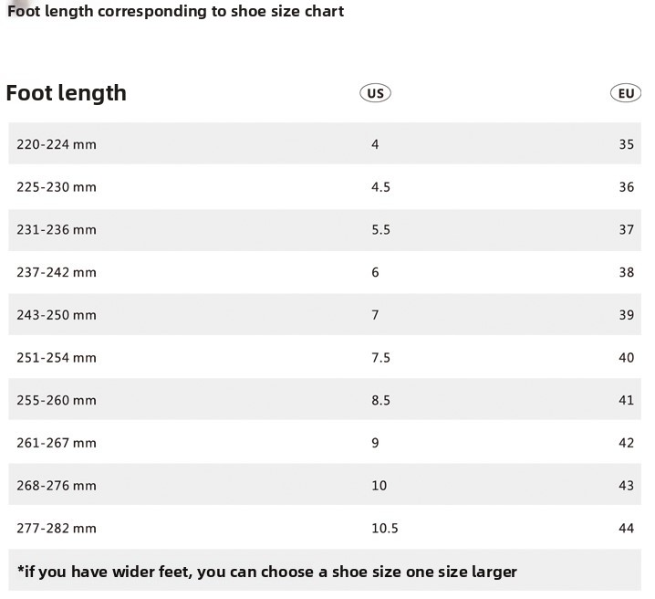Click the 237-242 mm foot length cell
Screen dimensions: 655x599
click(57, 272)
